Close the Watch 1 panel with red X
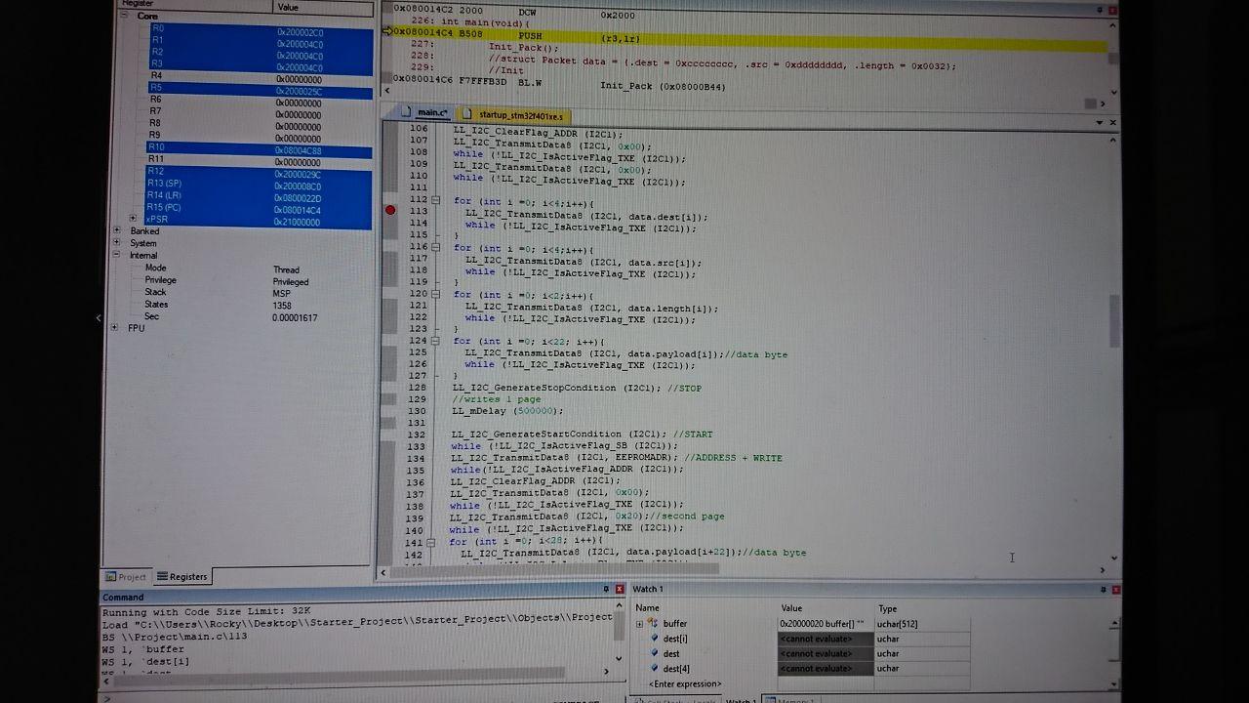This screenshot has height=703, width=1249. pos(1116,590)
